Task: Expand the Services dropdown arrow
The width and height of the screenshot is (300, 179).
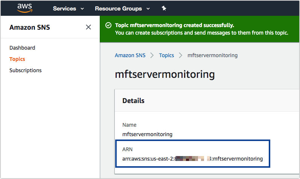Action: click(82, 9)
